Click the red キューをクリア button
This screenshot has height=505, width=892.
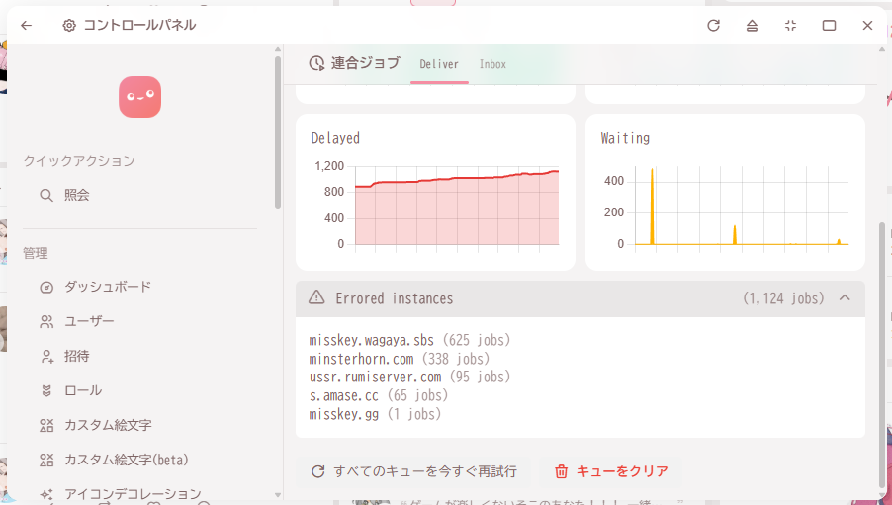click(610, 471)
